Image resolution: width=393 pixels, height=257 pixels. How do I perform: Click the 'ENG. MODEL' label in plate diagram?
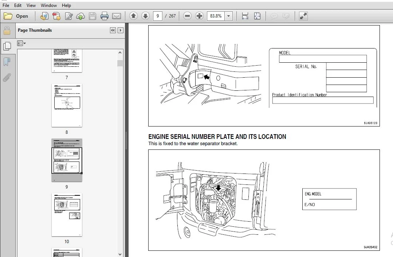coord(313,194)
